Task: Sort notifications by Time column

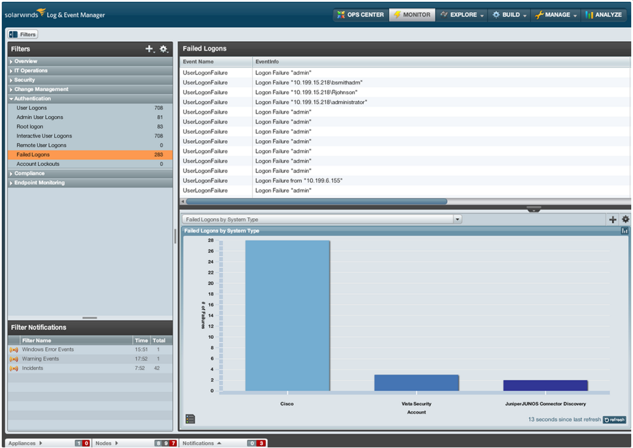Action: [x=141, y=340]
